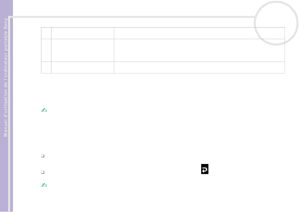
Task: Choose the middle cell of the bottom table row
Action: click(x=83, y=67)
